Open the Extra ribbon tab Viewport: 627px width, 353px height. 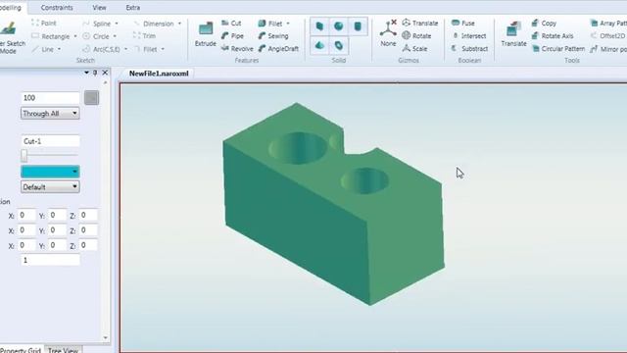tap(133, 8)
